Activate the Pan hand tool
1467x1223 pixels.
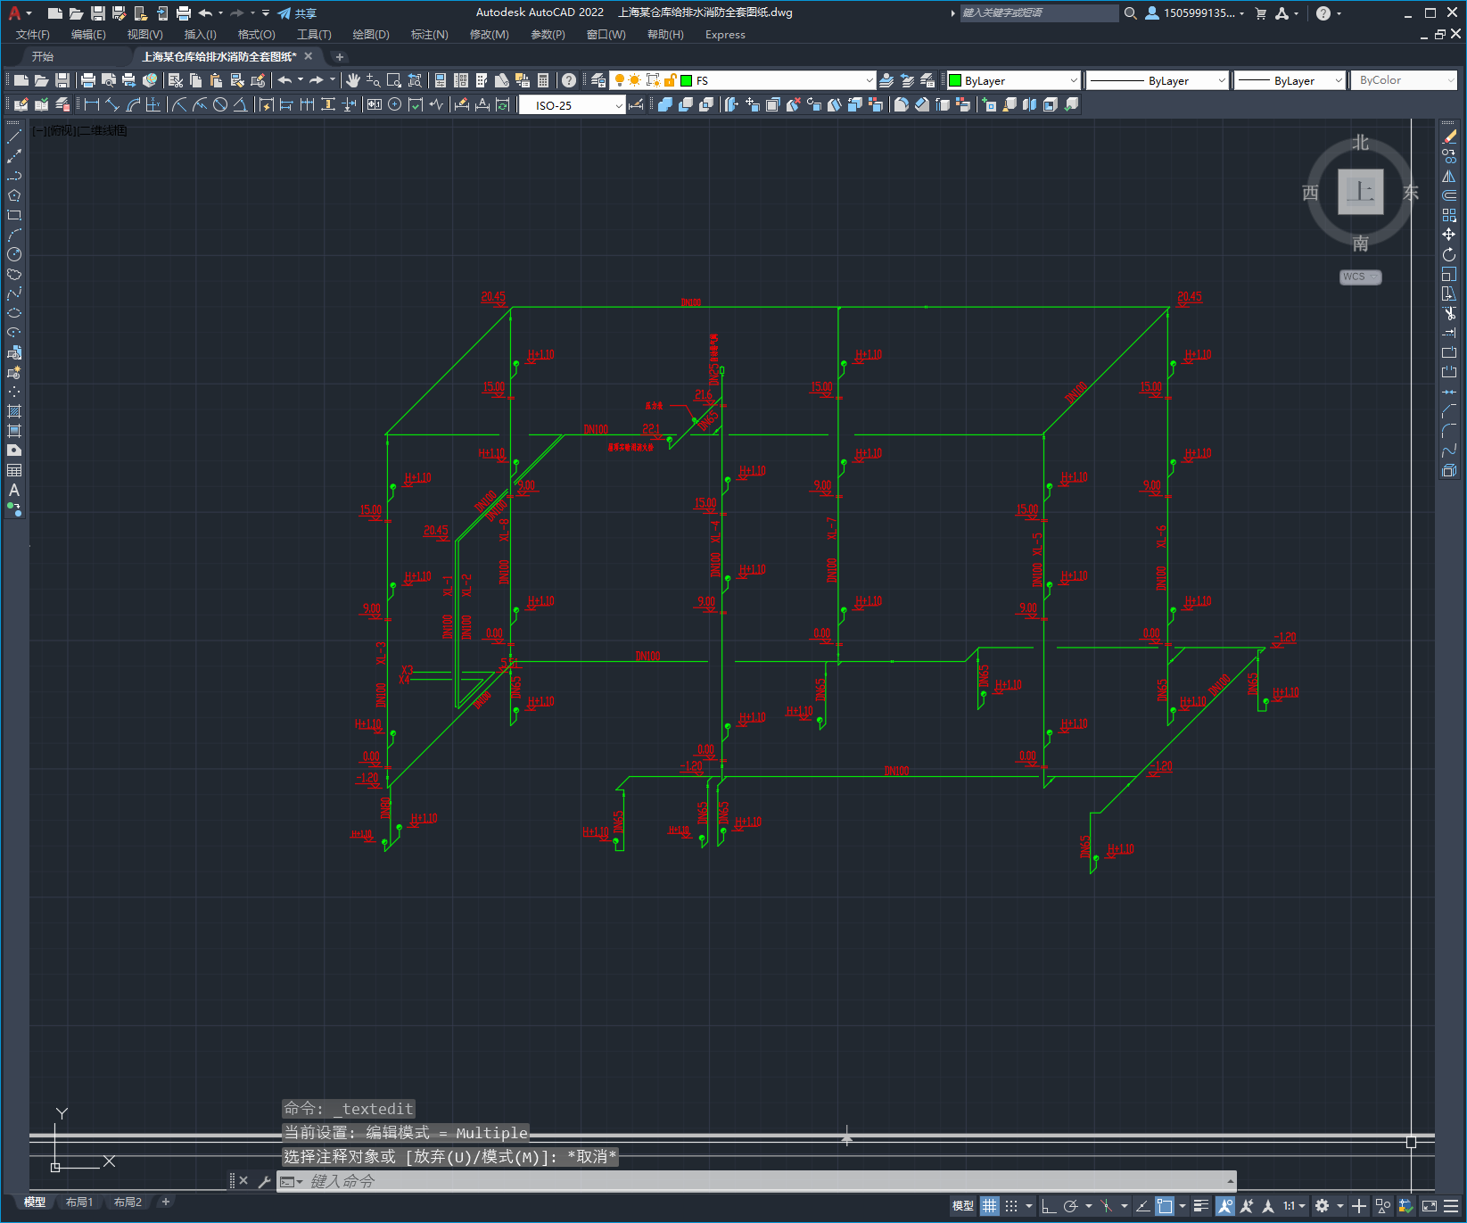[x=353, y=80]
